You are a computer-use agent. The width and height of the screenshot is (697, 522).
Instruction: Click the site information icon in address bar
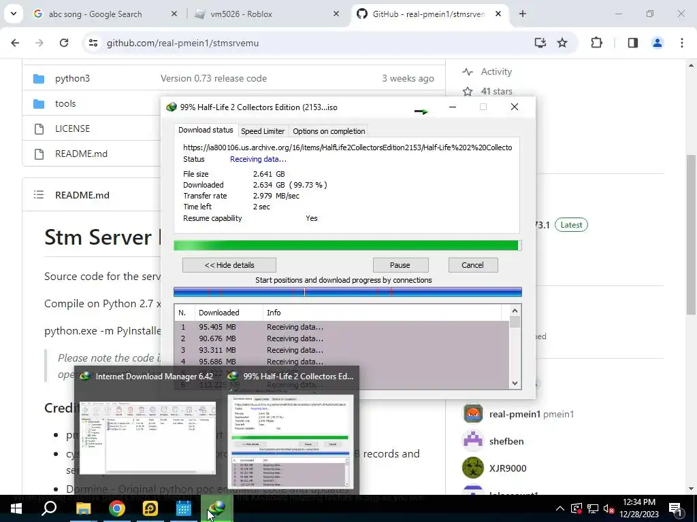[x=93, y=43]
